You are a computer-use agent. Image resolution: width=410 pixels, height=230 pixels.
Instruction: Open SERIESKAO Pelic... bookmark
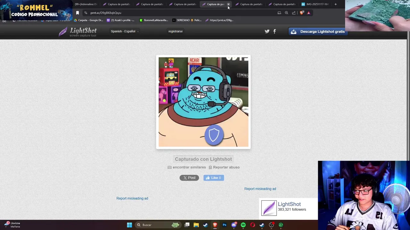click(187, 20)
